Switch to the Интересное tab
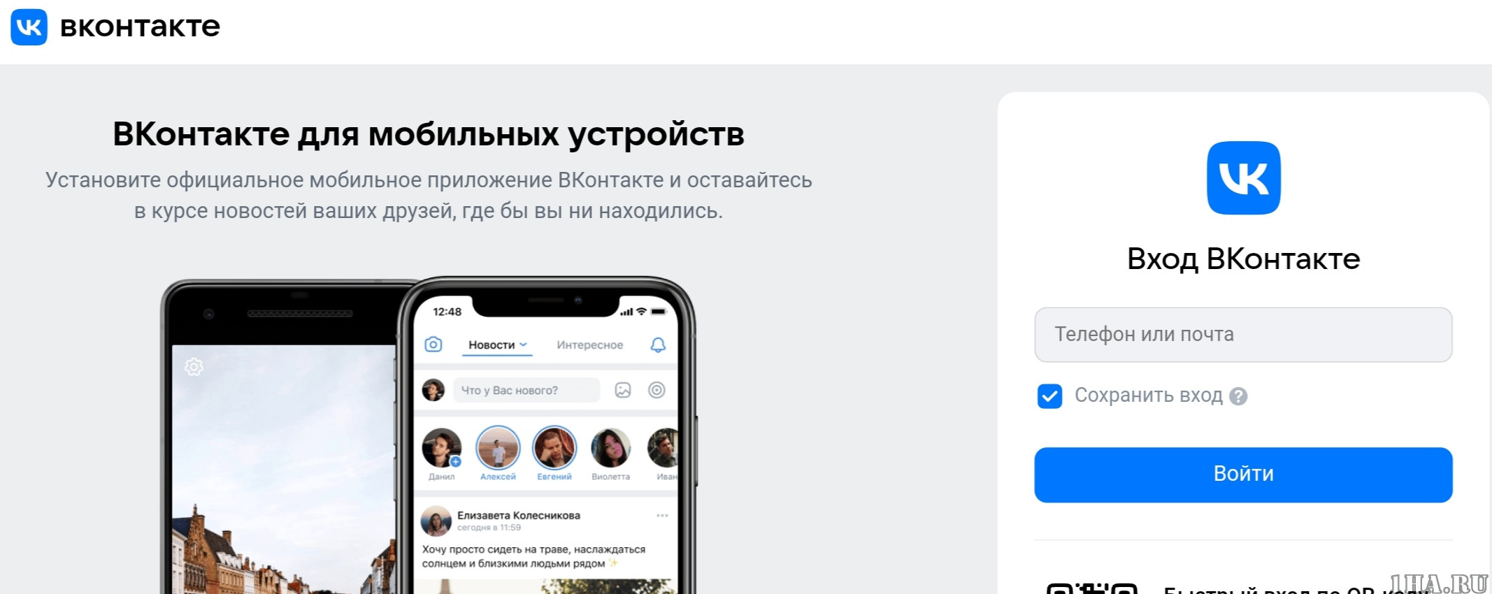1492x594 pixels. coord(589,345)
